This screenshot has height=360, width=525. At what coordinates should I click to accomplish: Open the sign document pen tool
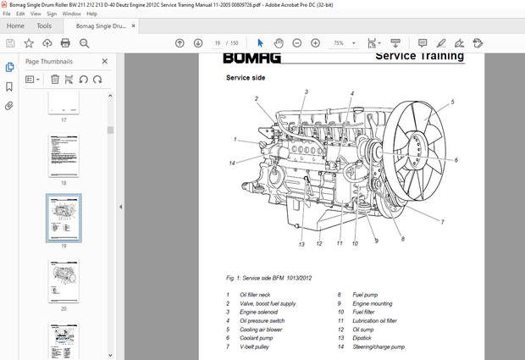[x=459, y=43]
